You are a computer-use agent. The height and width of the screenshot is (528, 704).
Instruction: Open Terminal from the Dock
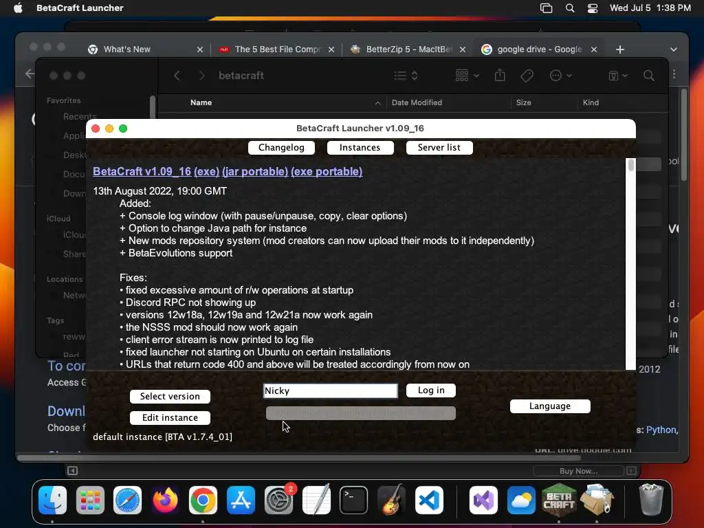[x=354, y=500]
